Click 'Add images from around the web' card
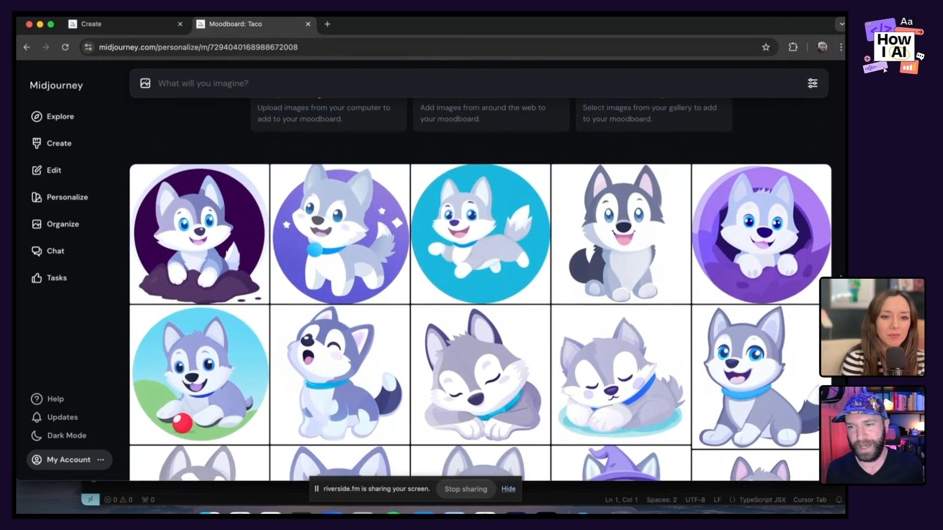The image size is (943, 530). 491,114
